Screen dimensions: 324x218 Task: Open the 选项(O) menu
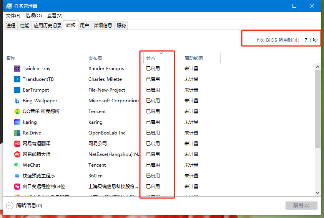(x=34, y=16)
